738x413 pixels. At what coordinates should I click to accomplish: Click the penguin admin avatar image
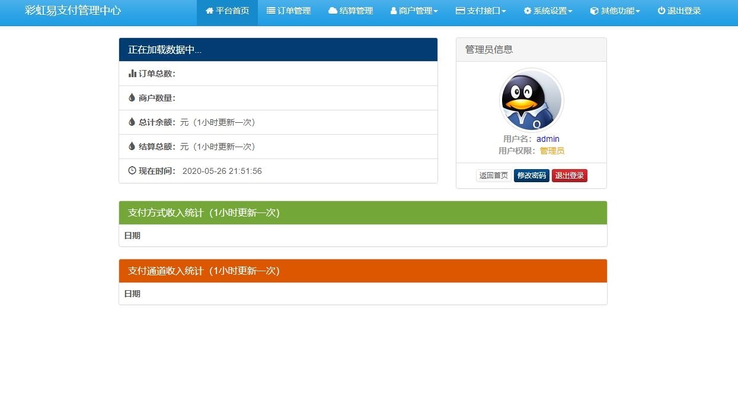coord(531,100)
